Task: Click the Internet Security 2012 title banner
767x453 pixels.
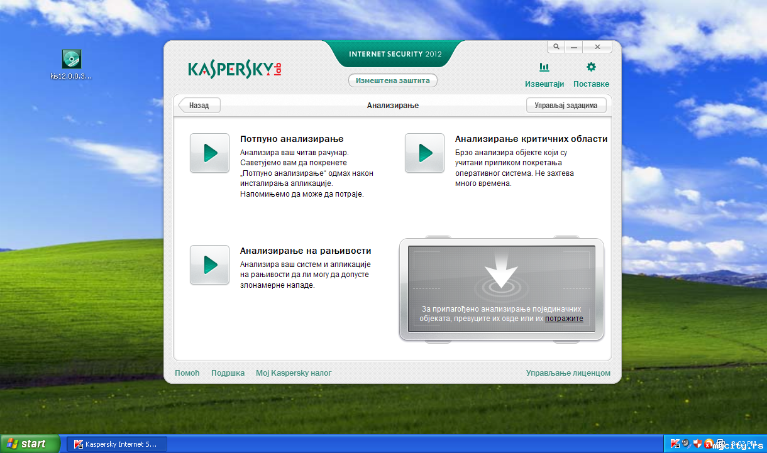Action: 395,54
